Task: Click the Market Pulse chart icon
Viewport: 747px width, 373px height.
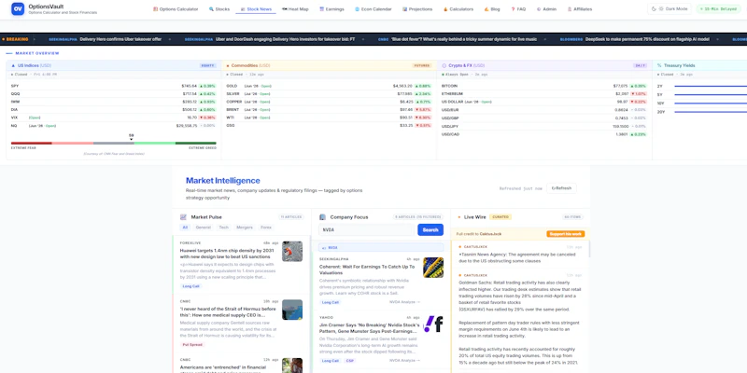Action: tap(183, 217)
